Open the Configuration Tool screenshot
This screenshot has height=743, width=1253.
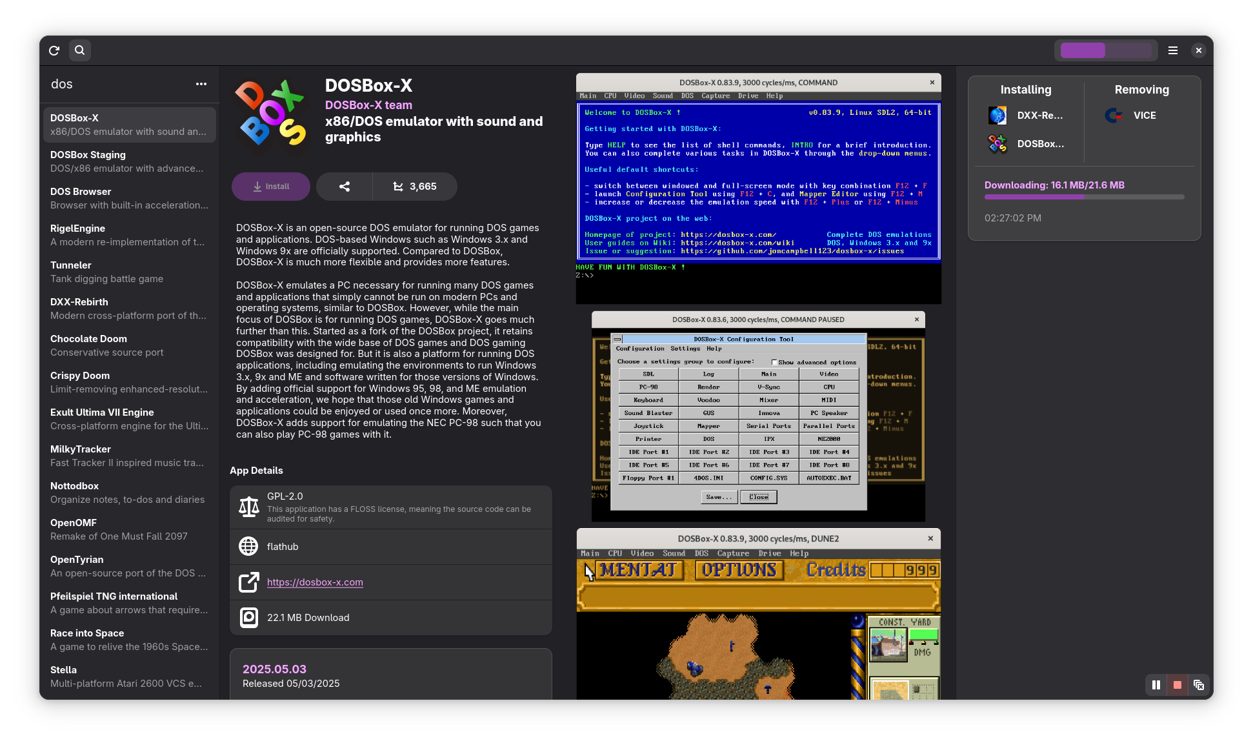click(x=759, y=416)
